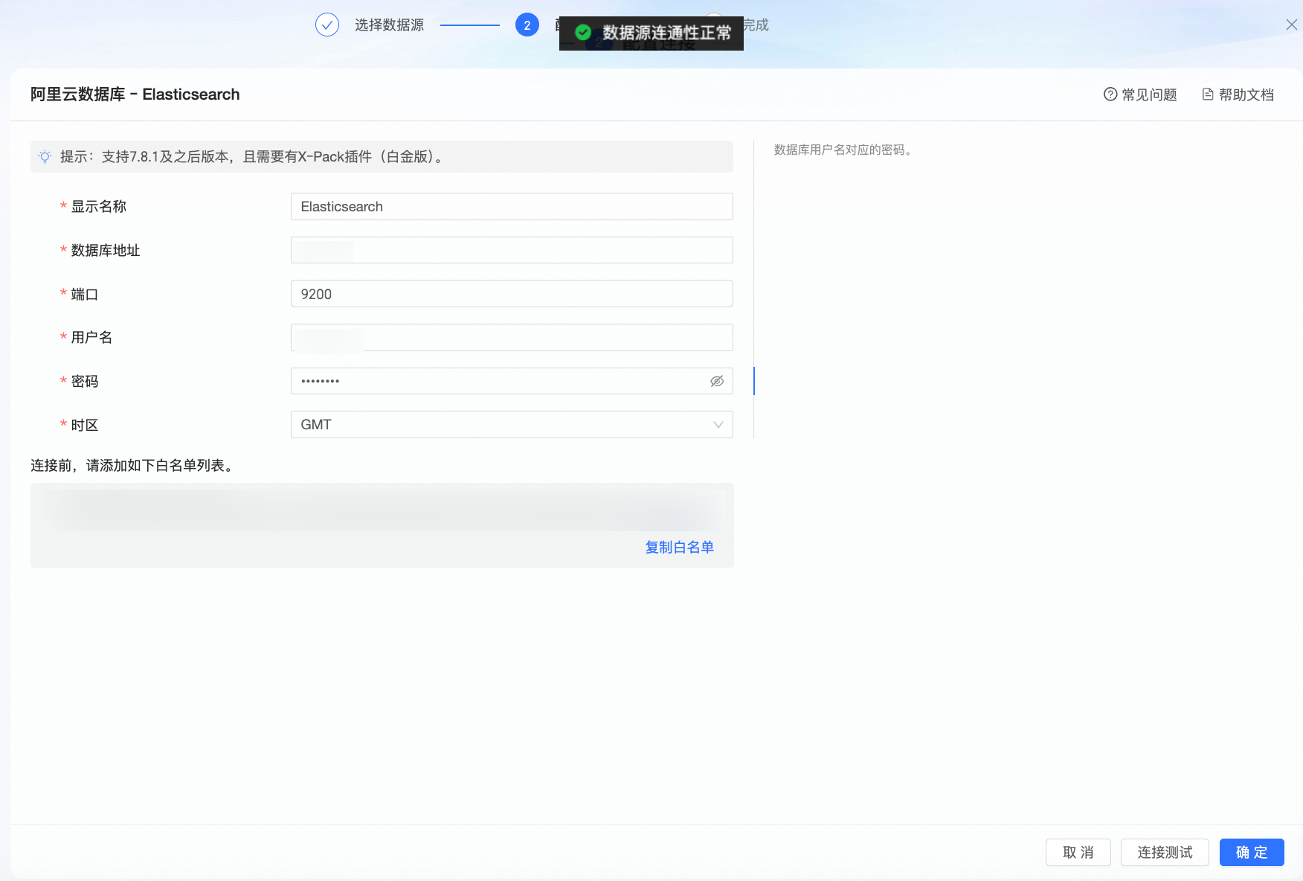This screenshot has width=1303, height=881.
Task: Focus the 显示名称 Elasticsearch input field
Action: pos(512,207)
